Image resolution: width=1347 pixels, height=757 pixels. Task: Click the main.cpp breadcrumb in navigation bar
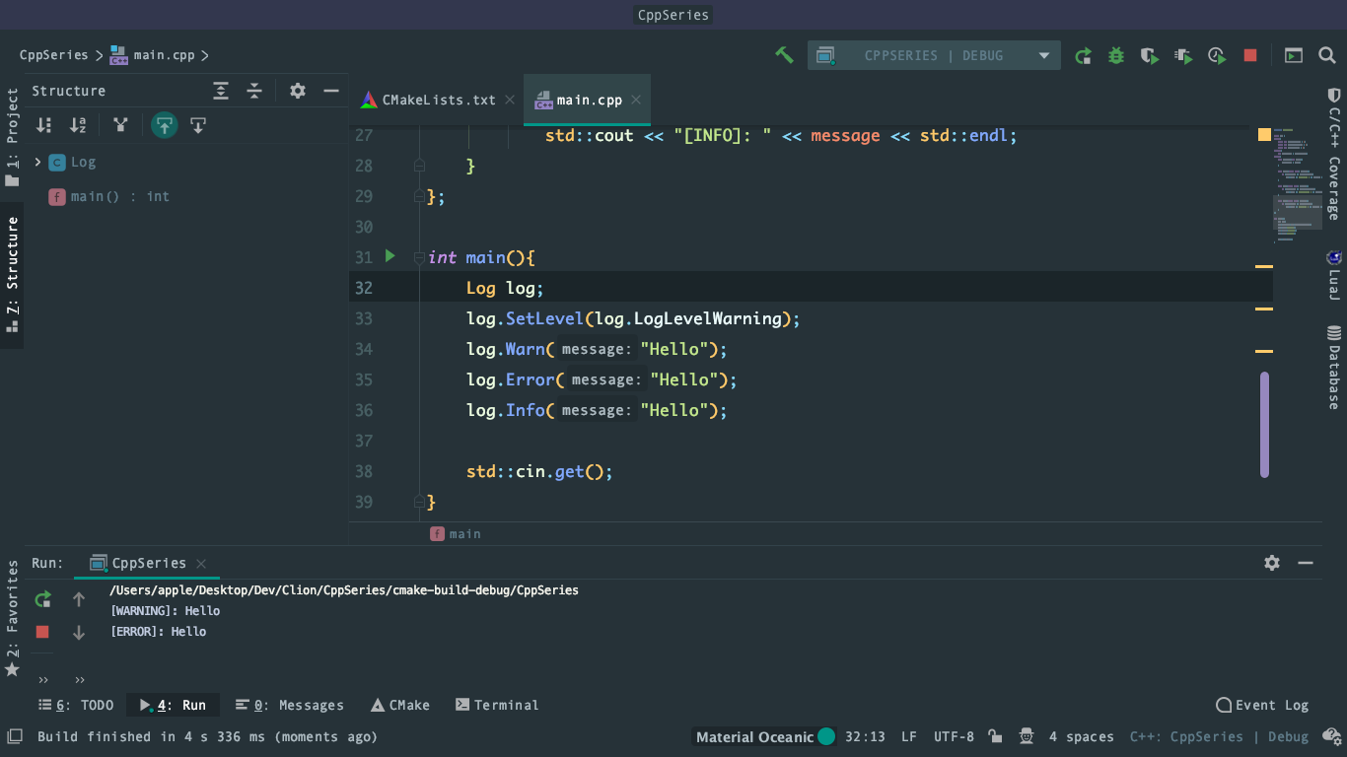(x=153, y=55)
